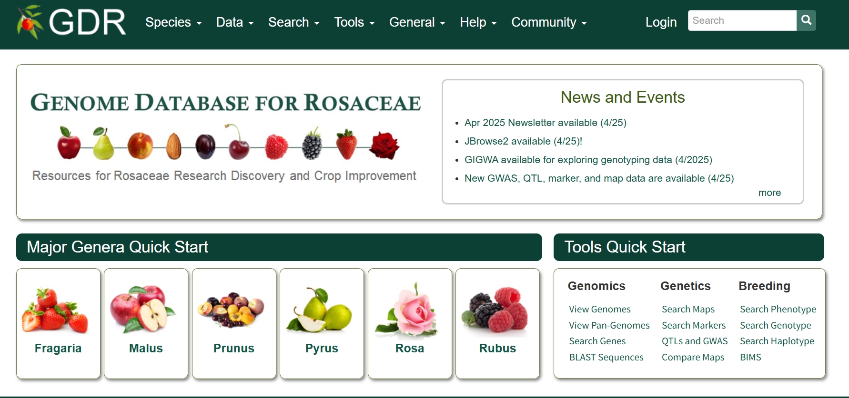The width and height of the screenshot is (849, 398).
Task: Click the News and Events heading
Action: pyautogui.click(x=623, y=97)
